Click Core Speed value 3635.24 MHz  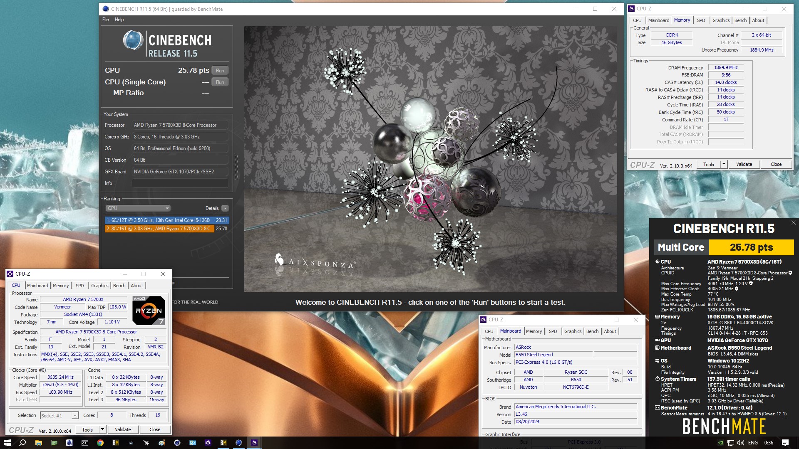coord(60,377)
